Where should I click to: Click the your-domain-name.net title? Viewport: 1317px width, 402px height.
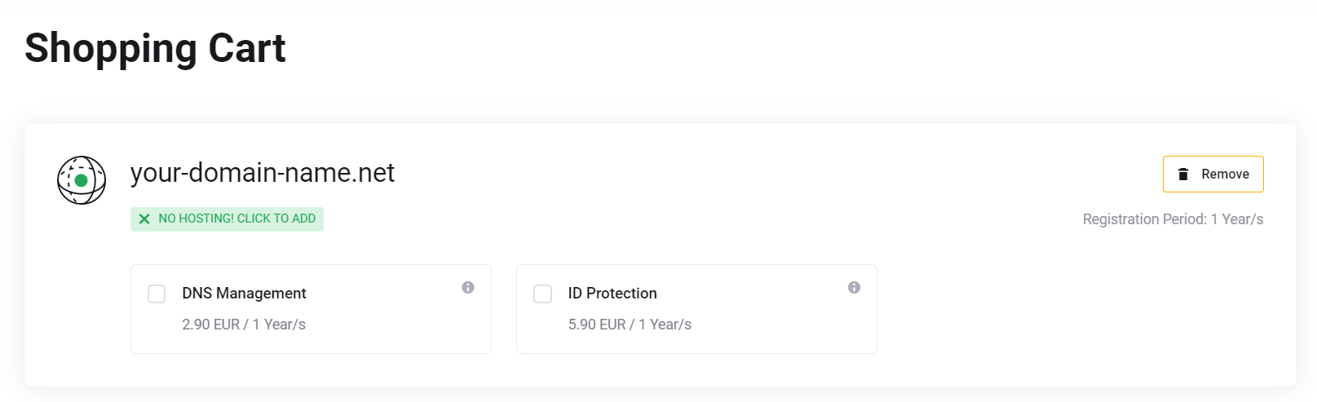pyautogui.click(x=263, y=173)
